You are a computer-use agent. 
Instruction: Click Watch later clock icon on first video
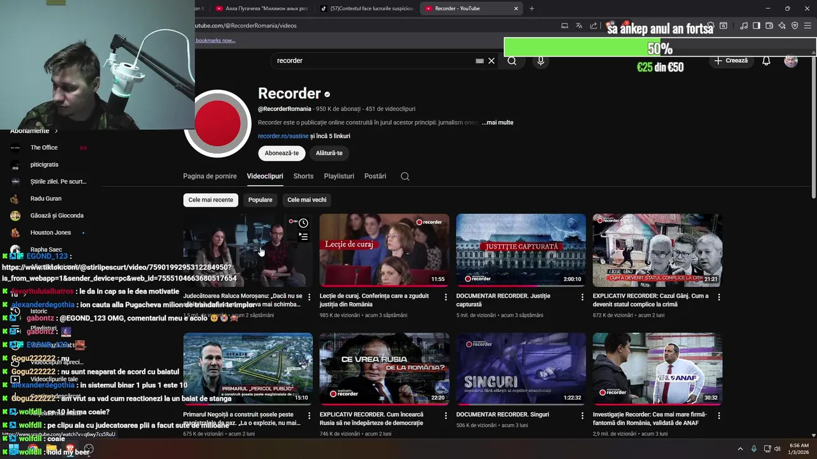point(303,222)
